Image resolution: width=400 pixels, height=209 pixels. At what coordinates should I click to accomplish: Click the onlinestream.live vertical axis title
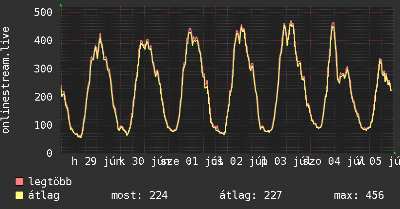[5, 80]
